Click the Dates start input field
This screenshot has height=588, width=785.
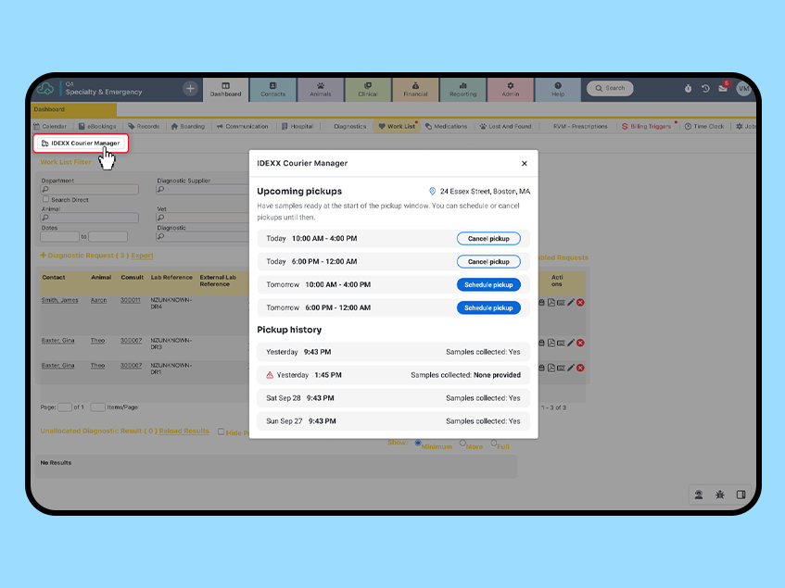tap(59, 236)
